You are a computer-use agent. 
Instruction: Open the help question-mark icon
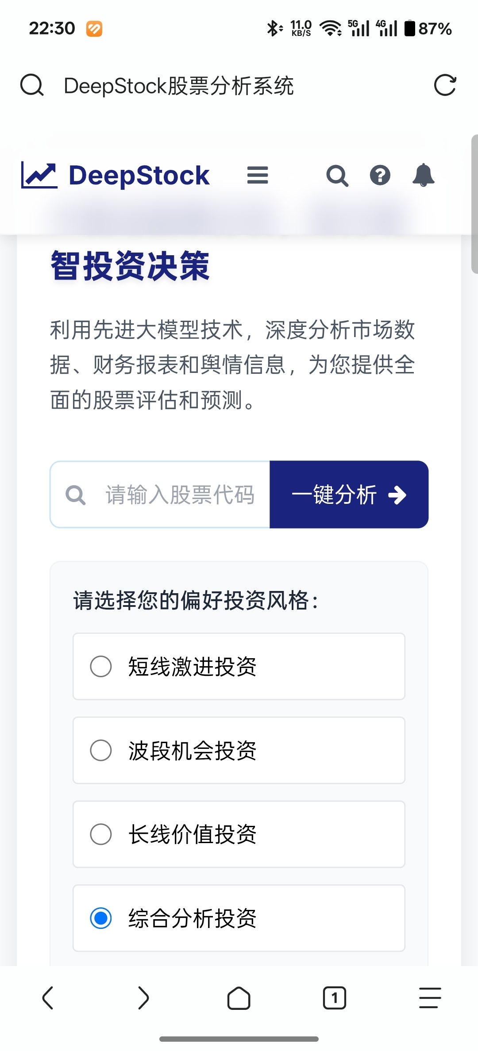point(380,175)
